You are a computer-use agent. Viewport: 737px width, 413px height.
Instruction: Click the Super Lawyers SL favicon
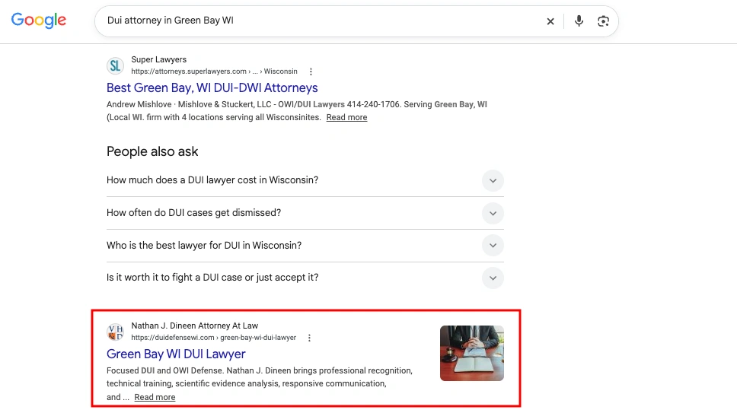(x=115, y=65)
